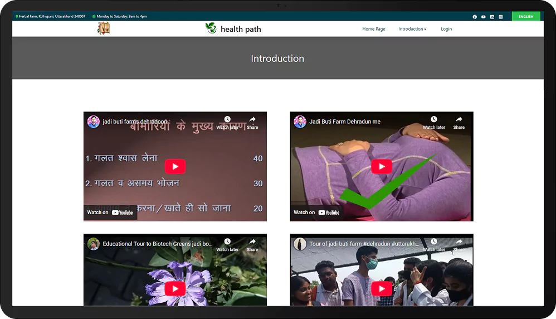Image resolution: width=556 pixels, height=319 pixels.
Task: Open title 'Educational Tour to Biotech Greens jadi bo...'
Action: (158, 244)
